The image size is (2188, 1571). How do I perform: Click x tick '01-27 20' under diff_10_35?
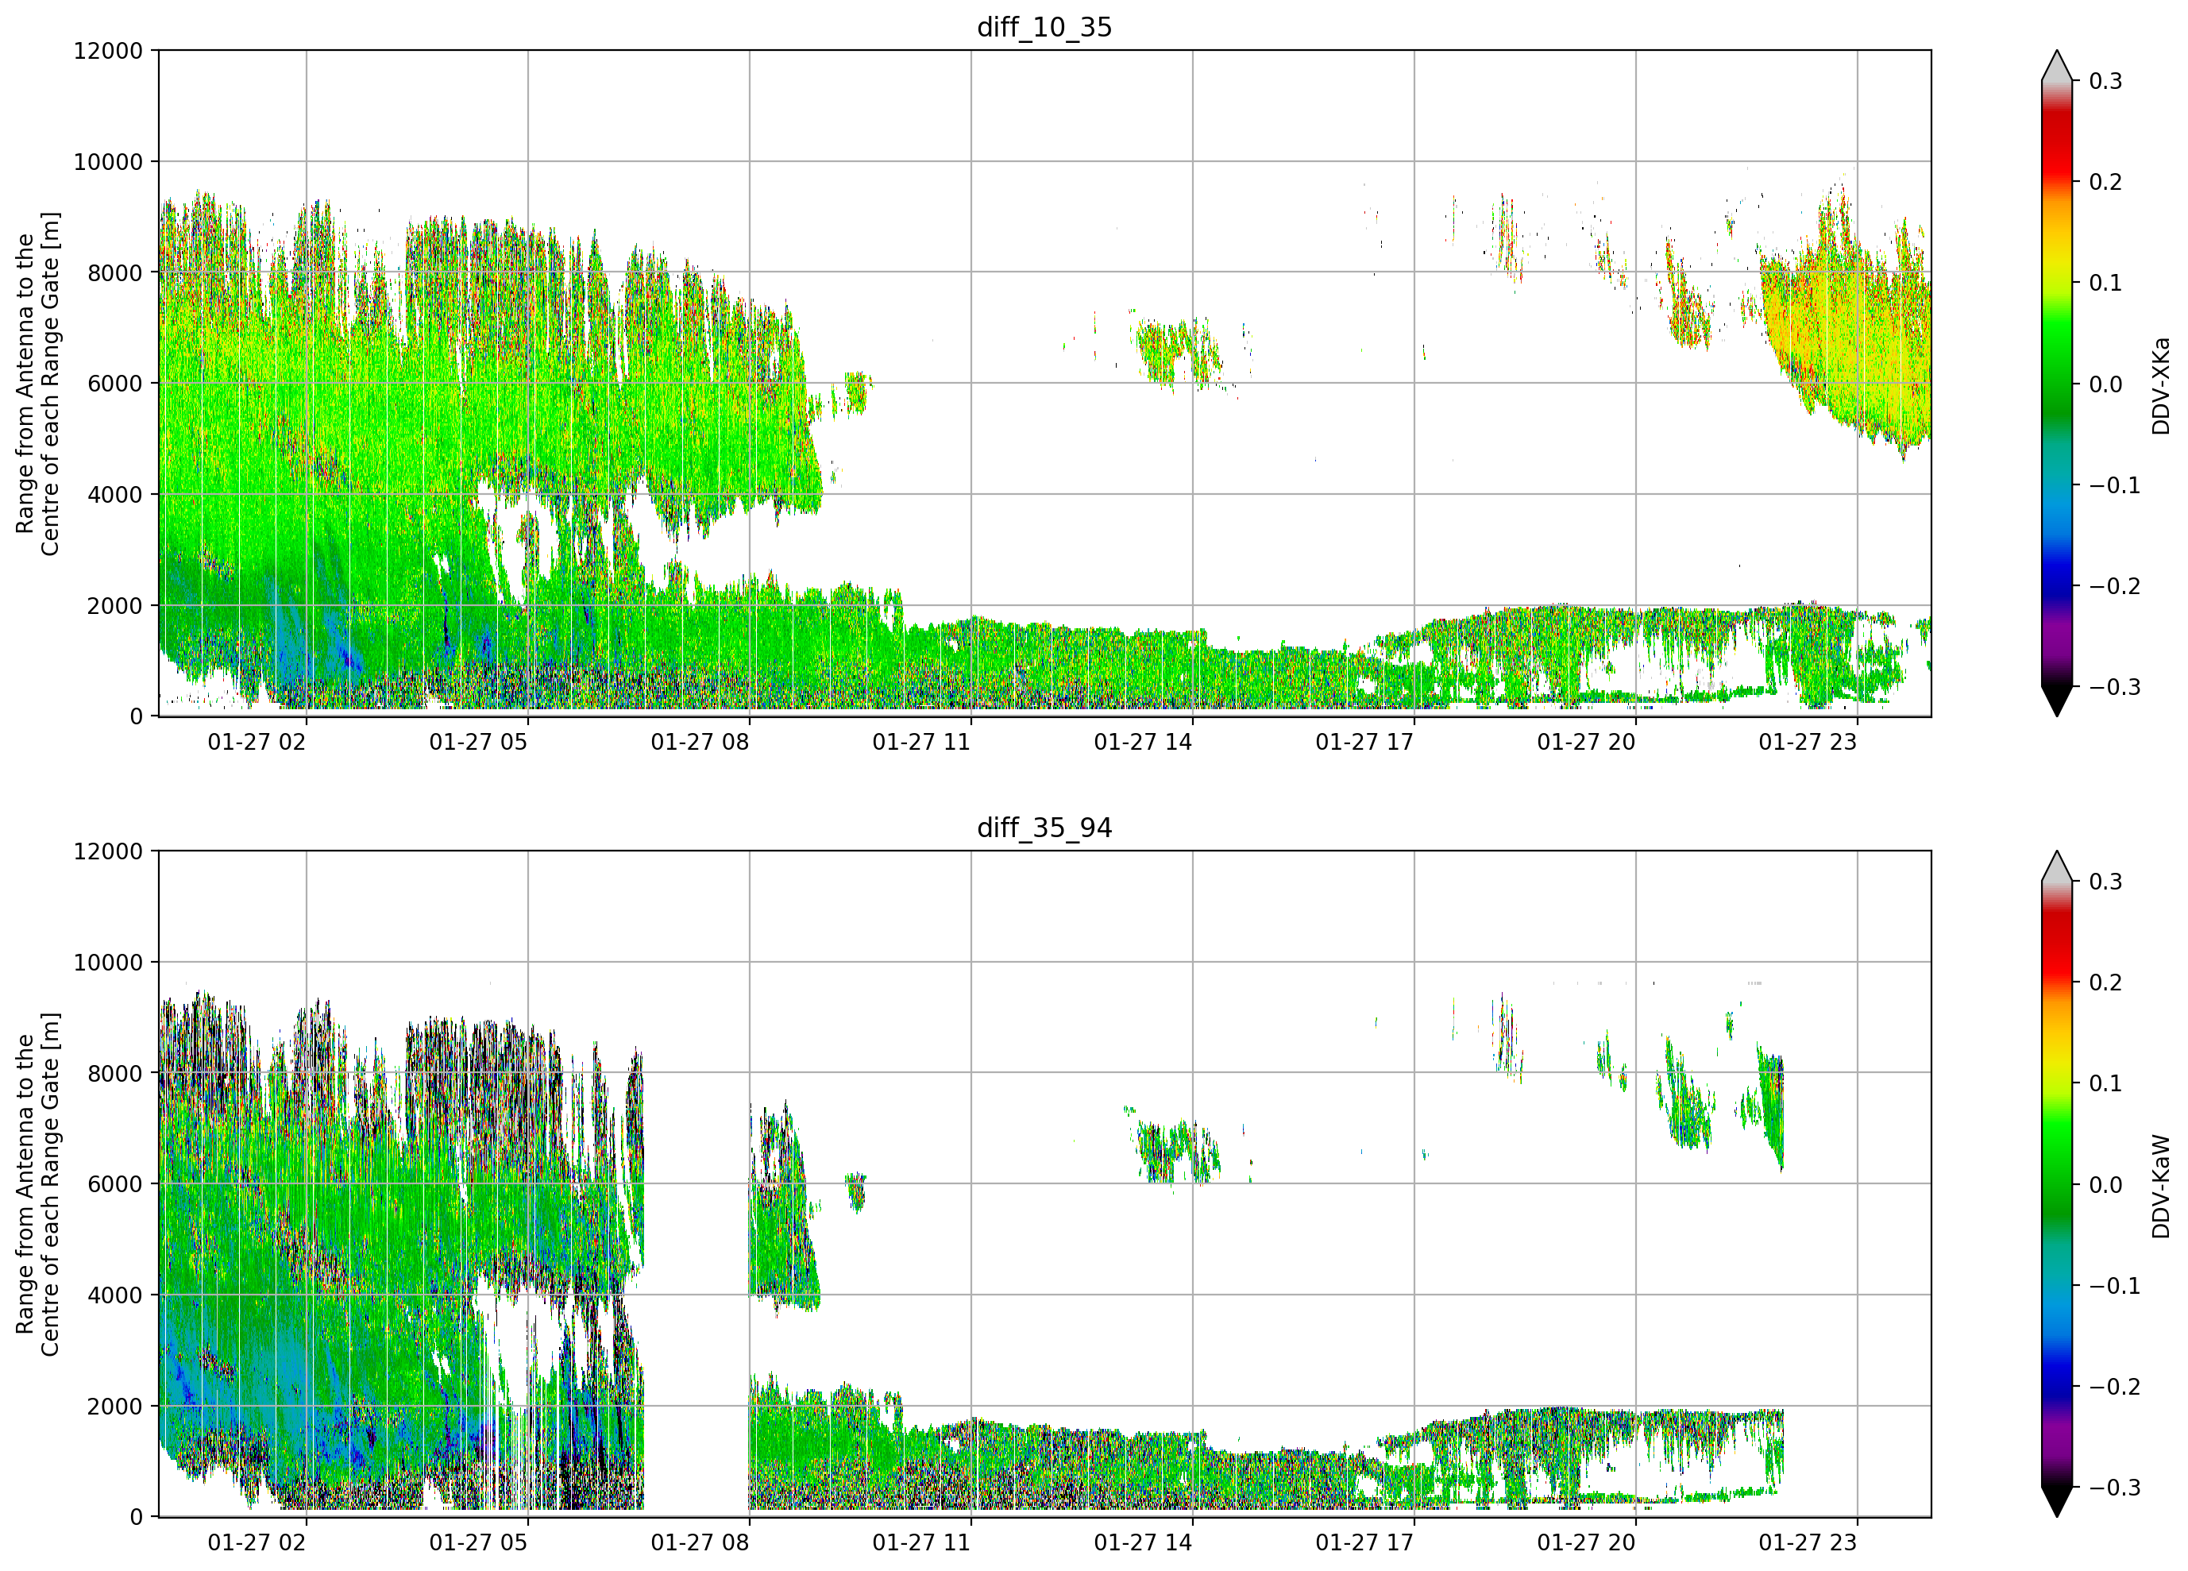1586,742
